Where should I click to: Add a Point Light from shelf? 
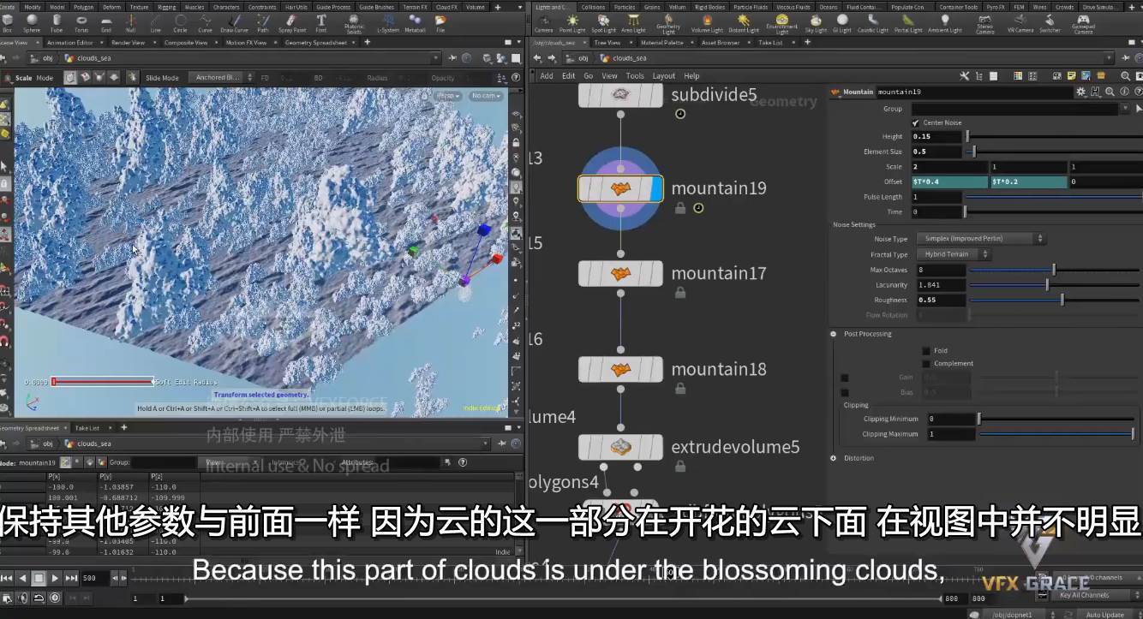(572, 22)
